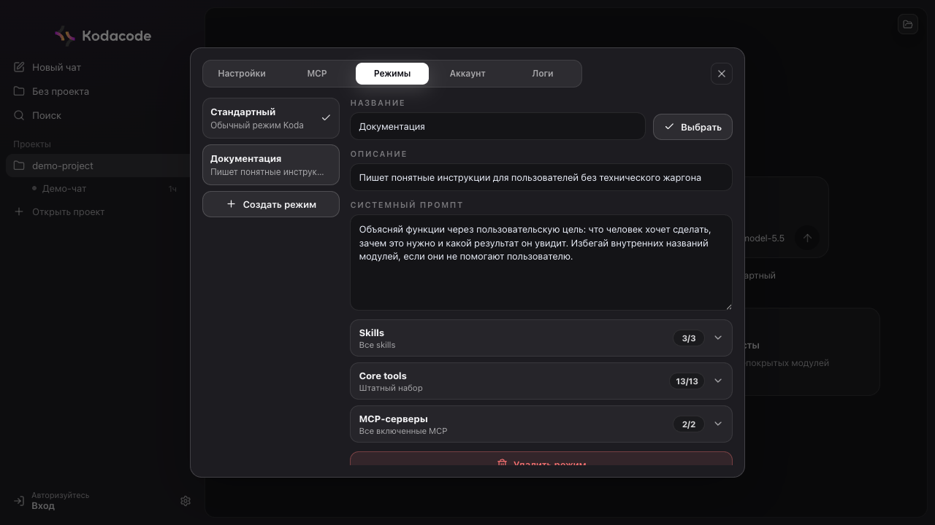Screen dimensions: 935x525
Task: Expand the Core tools section
Action: coord(541,381)
